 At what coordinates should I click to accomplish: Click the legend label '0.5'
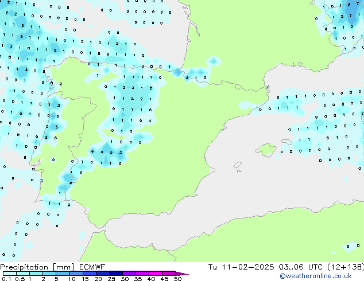pos(20,279)
